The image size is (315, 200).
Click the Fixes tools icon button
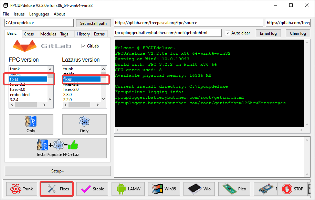pyautogui.click(x=57, y=189)
